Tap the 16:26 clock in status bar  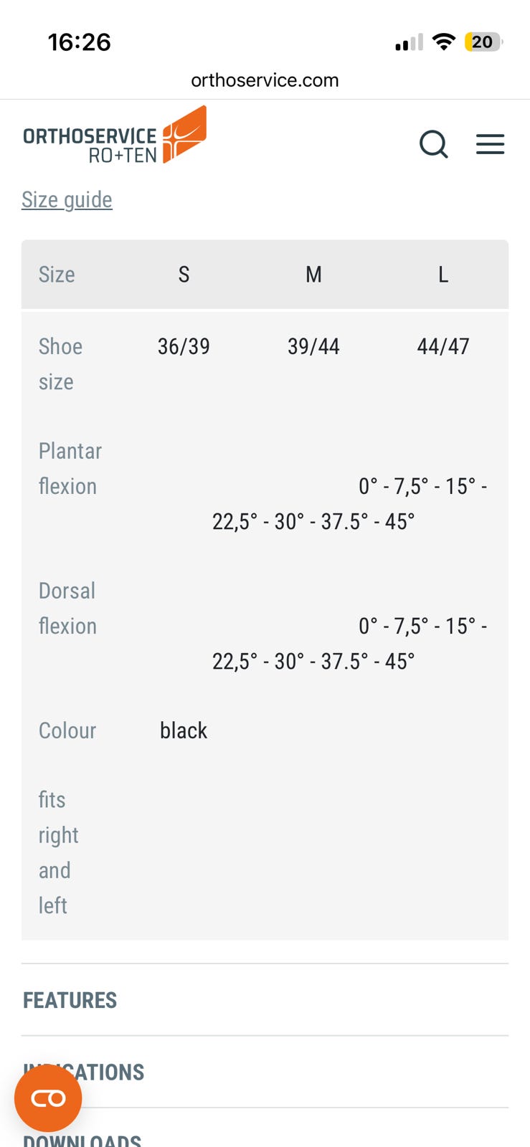pyautogui.click(x=80, y=42)
